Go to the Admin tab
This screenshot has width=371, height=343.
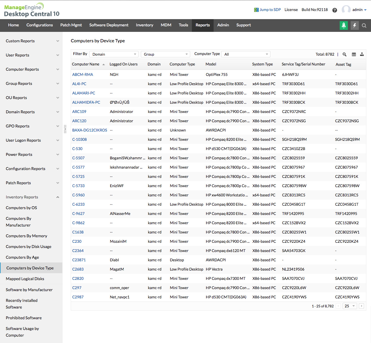223,25
